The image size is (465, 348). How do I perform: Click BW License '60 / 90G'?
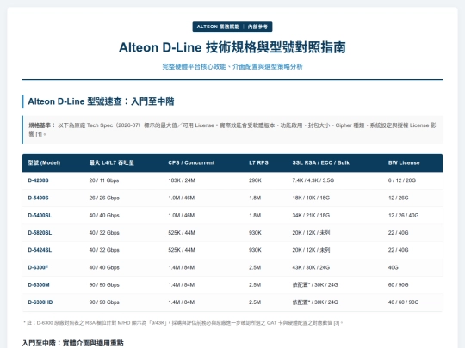[399, 285]
